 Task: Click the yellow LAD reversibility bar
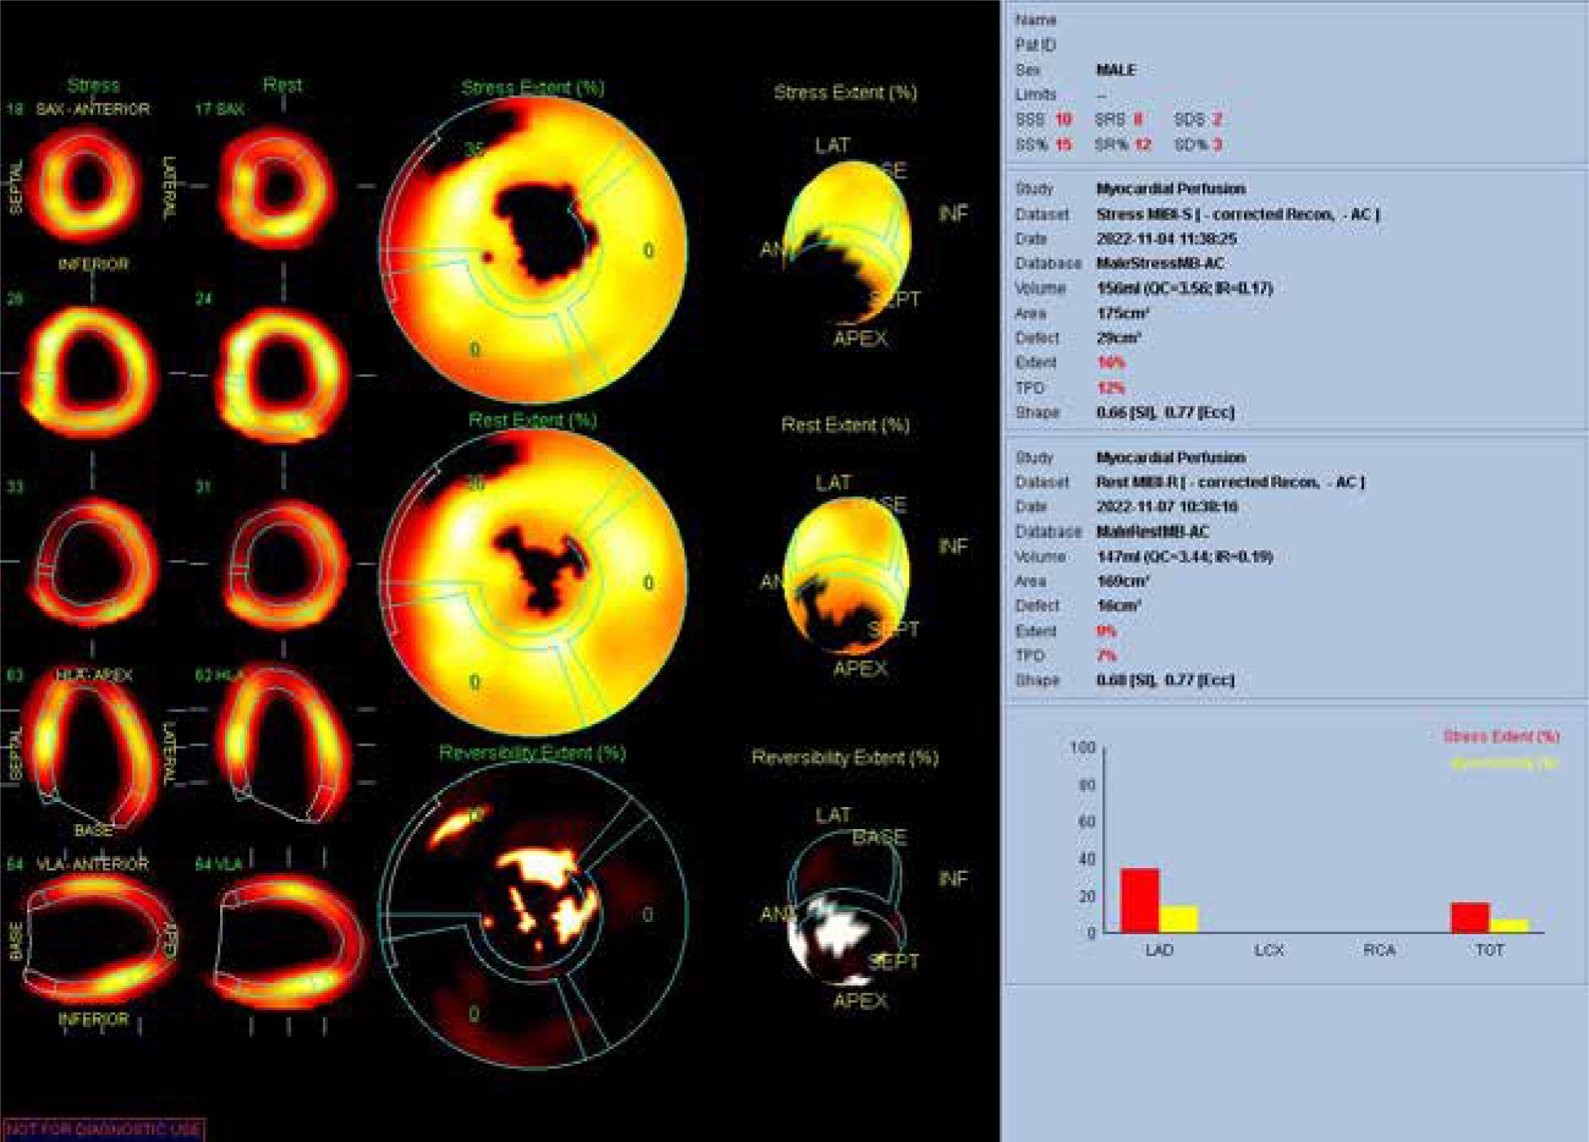coord(1178,919)
